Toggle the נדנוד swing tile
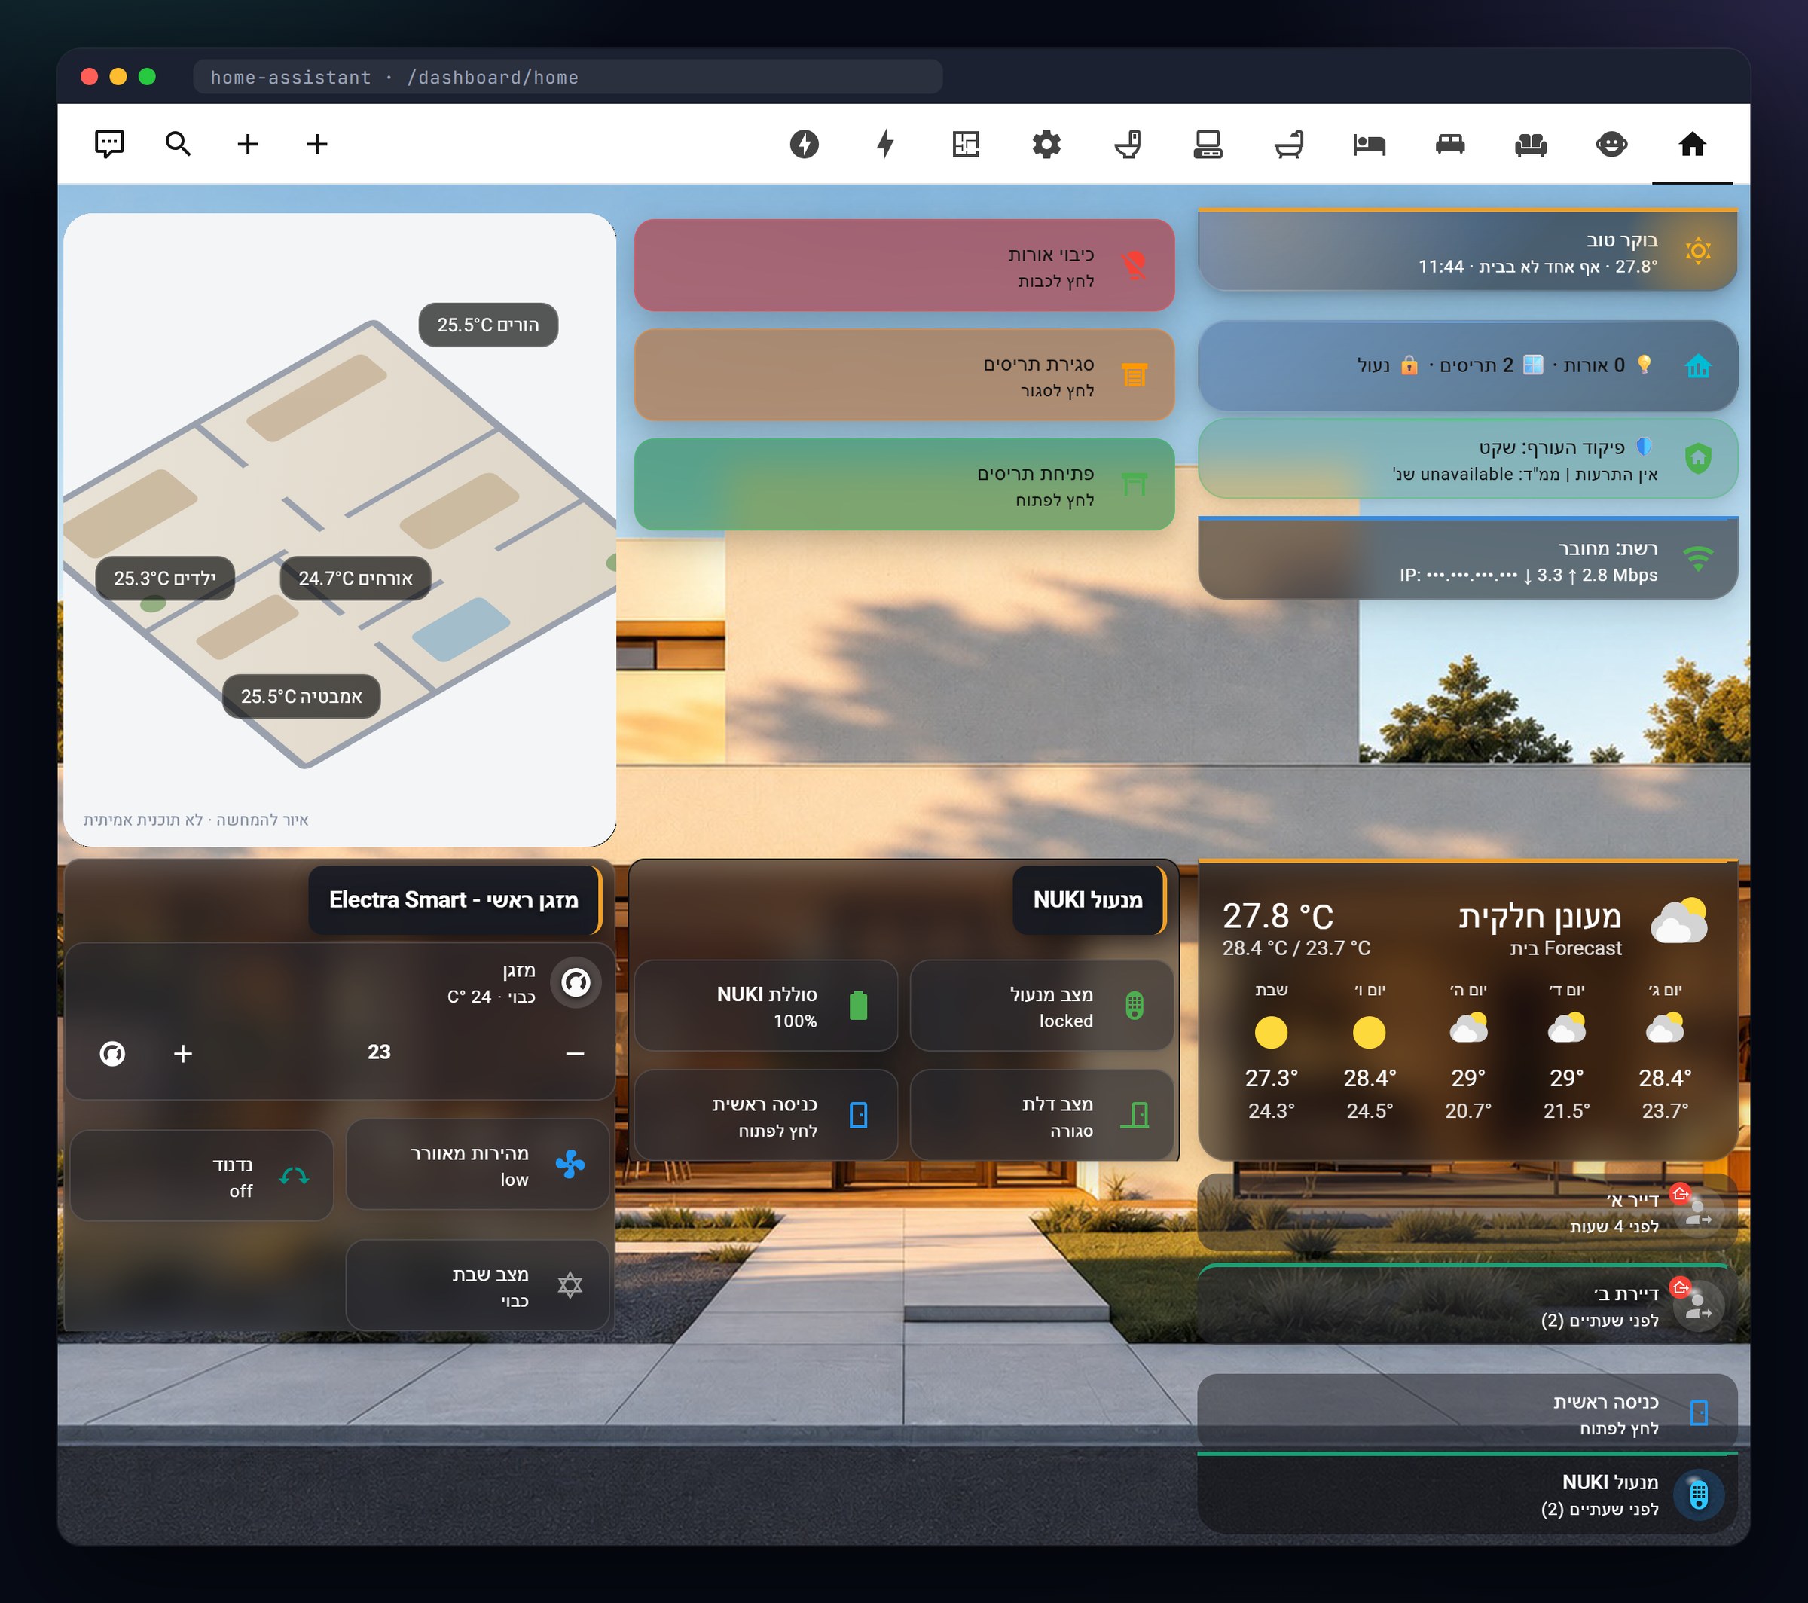This screenshot has width=1808, height=1603. 202,1177
